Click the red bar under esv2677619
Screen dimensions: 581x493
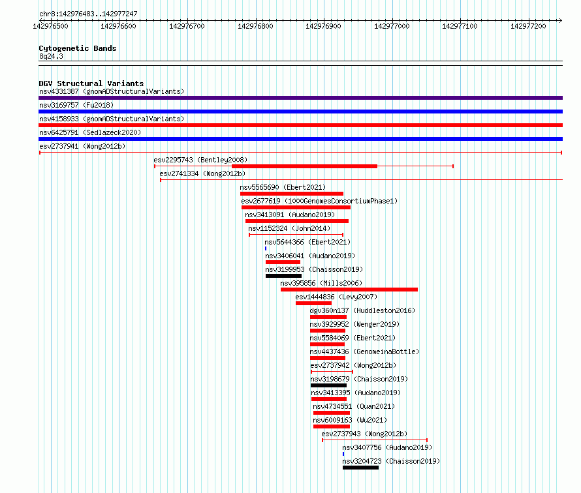296,207
